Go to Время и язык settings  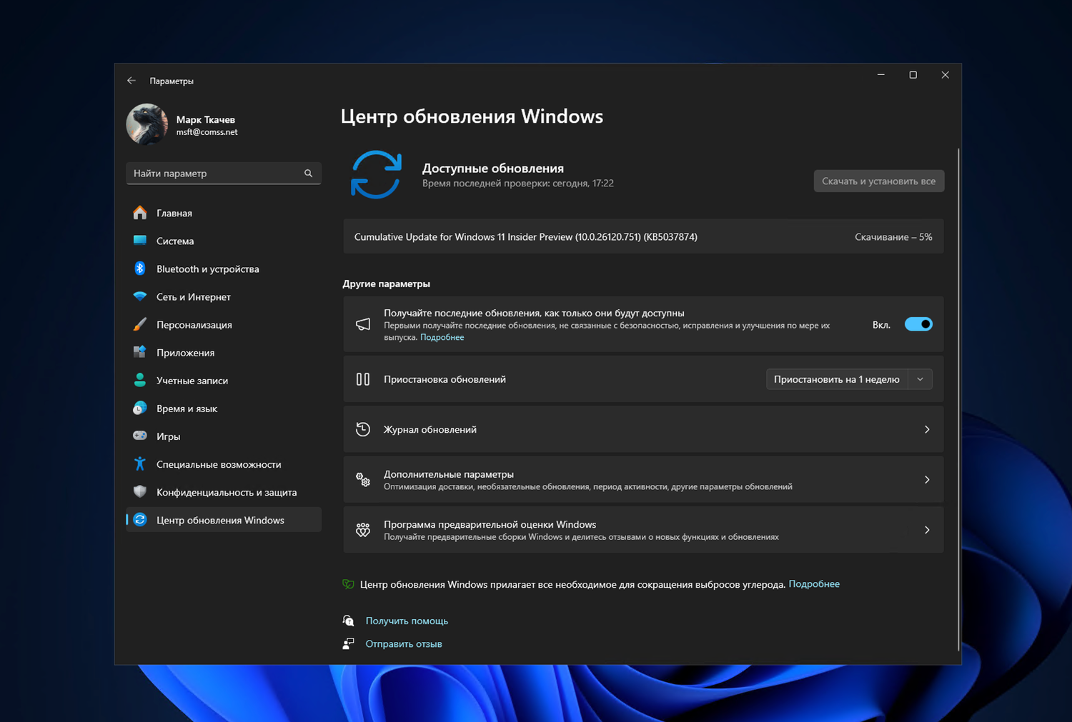[x=224, y=408]
